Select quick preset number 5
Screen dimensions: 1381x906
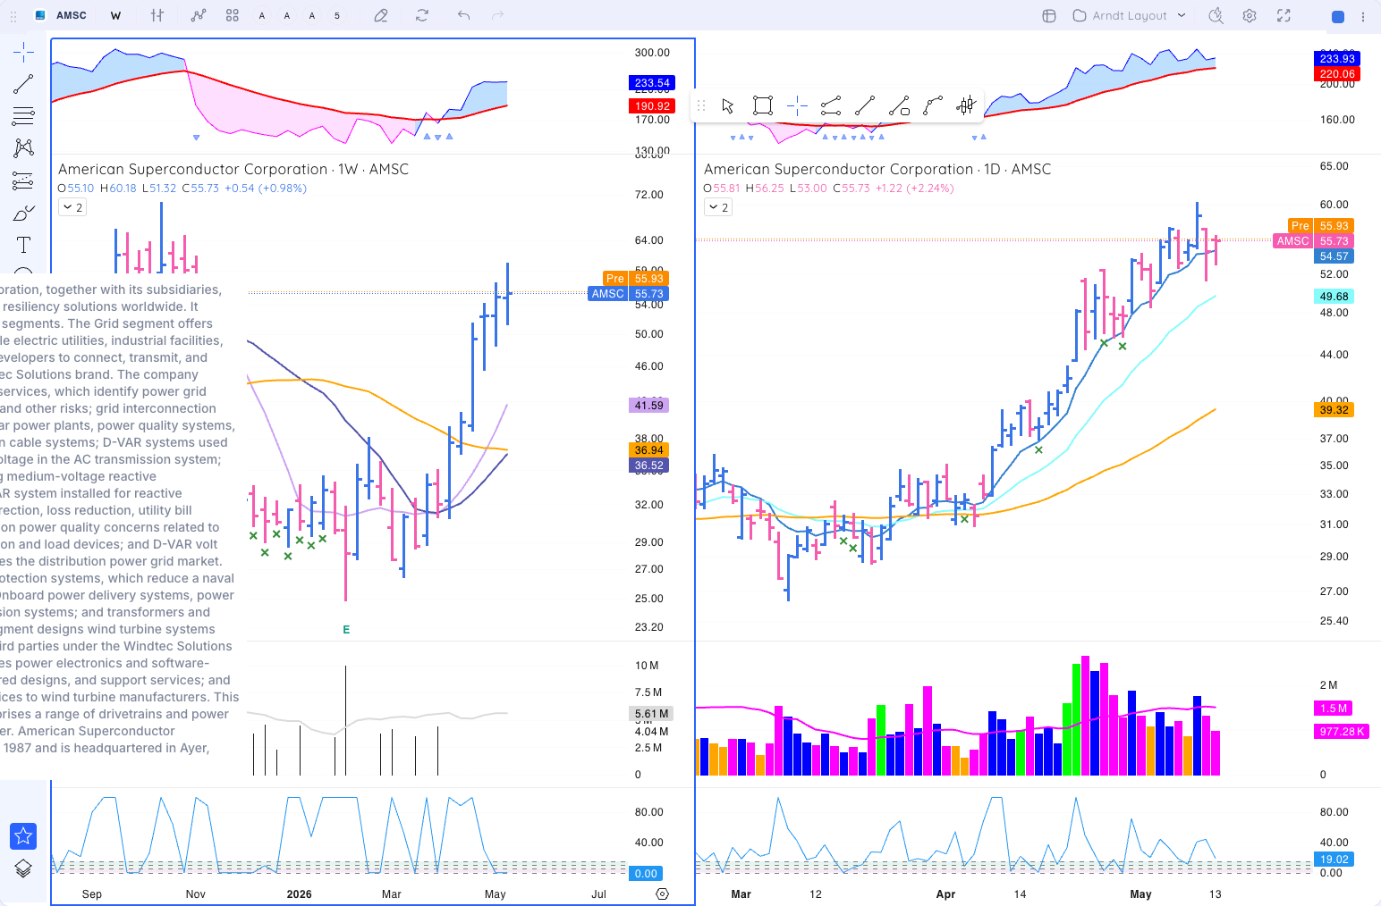(x=337, y=15)
